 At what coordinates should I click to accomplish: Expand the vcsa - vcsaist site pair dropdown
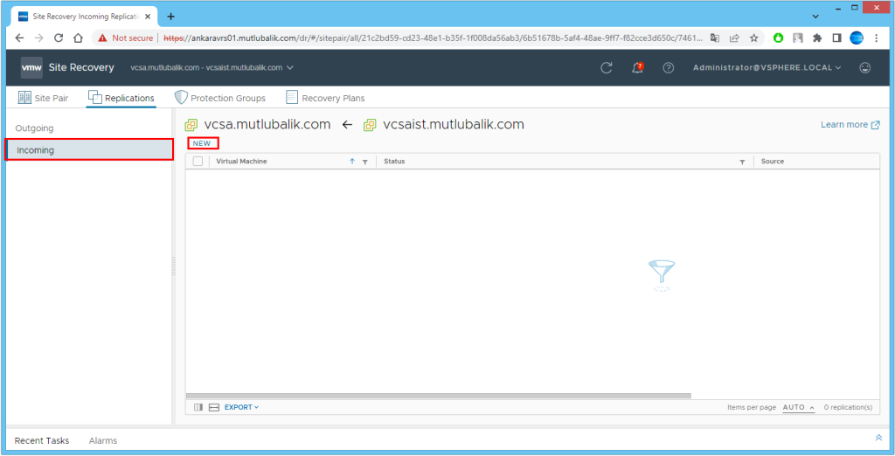pos(212,68)
